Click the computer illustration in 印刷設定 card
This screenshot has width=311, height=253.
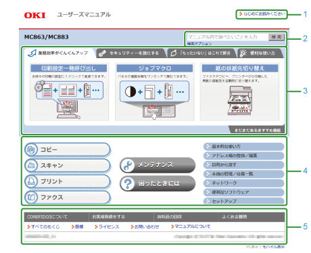coord(68,110)
